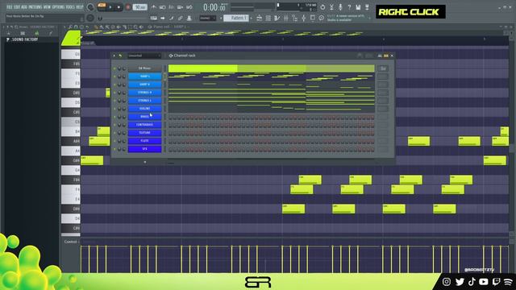
Task: Select the CONTRABASS channel button
Action: click(144, 125)
